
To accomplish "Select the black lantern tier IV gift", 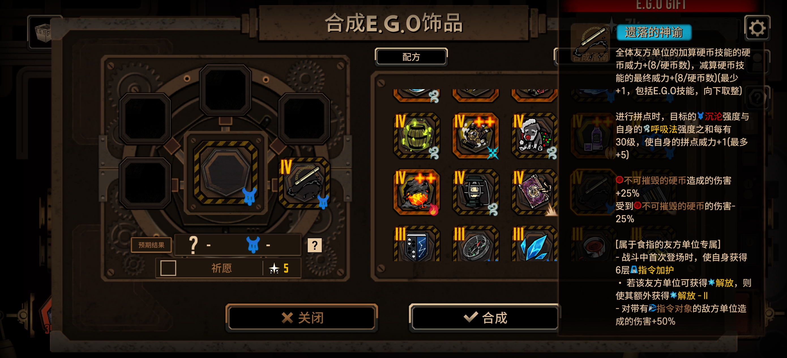I will coord(476,192).
